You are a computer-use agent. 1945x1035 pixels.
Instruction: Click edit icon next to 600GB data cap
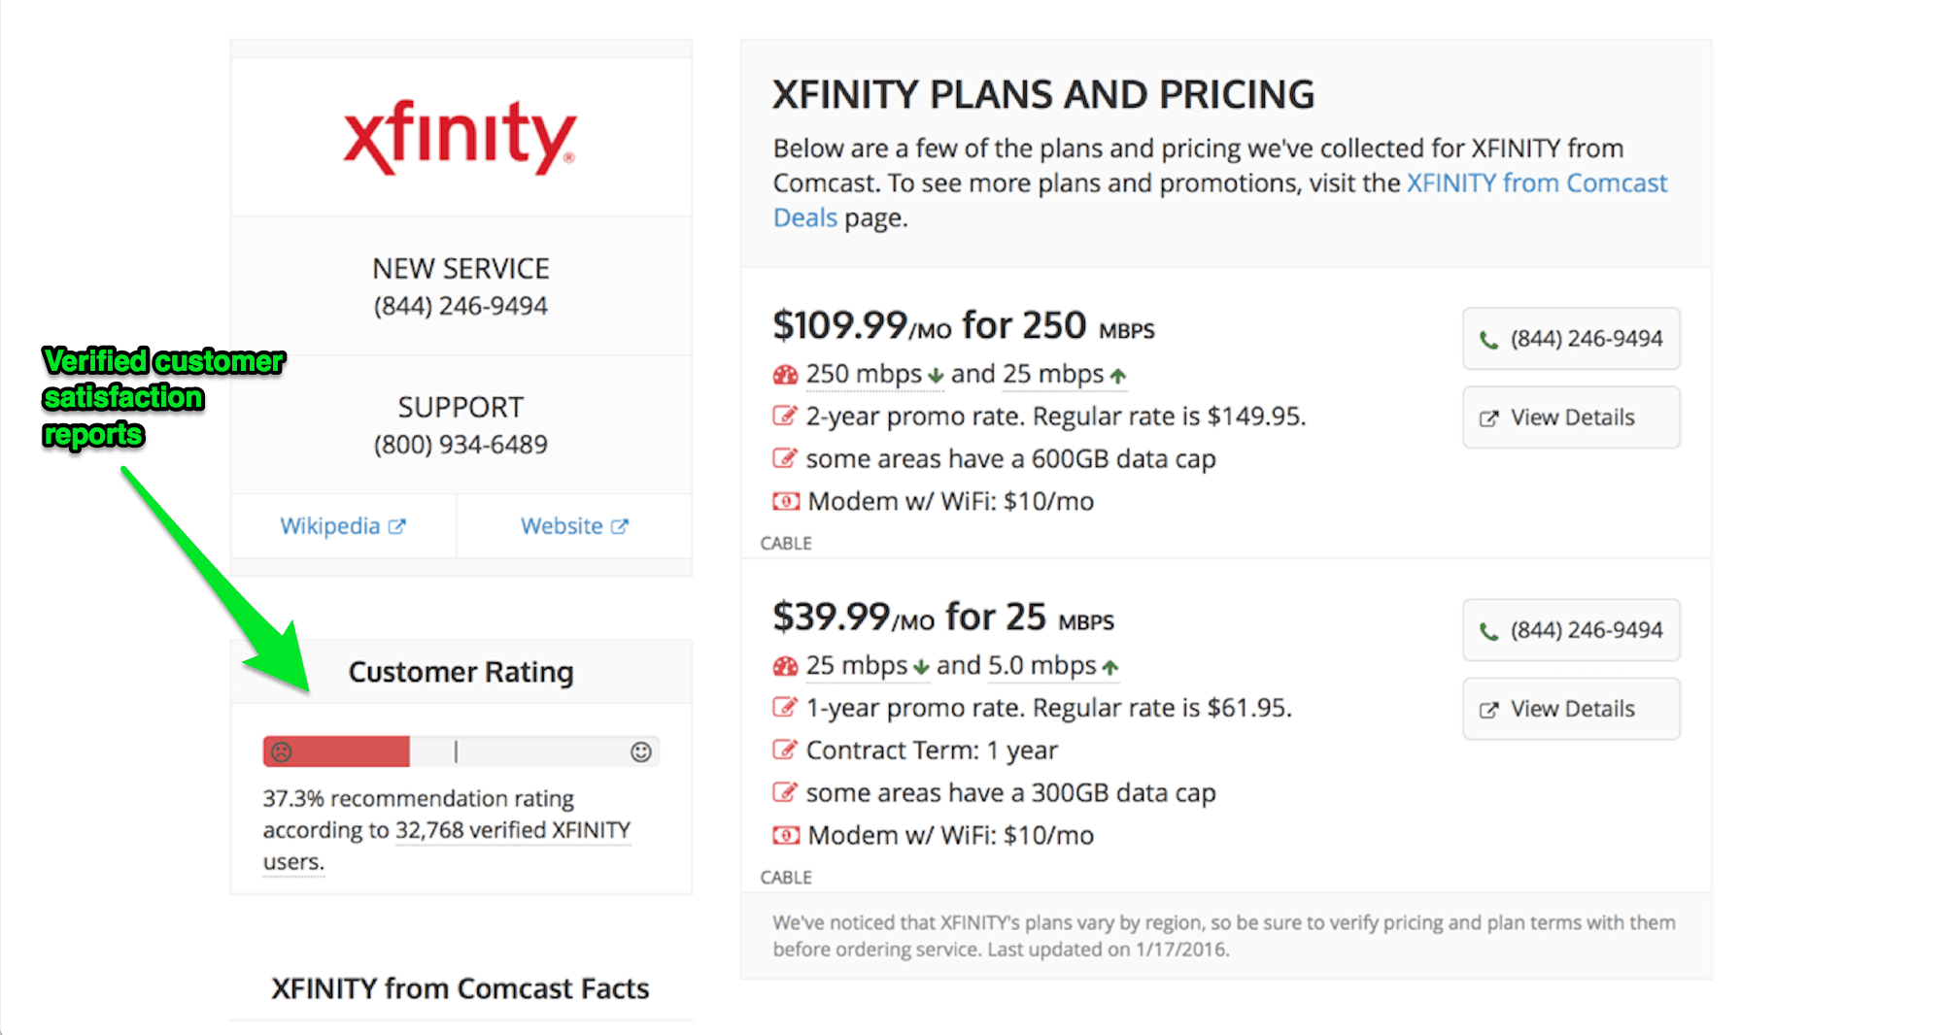(x=784, y=459)
